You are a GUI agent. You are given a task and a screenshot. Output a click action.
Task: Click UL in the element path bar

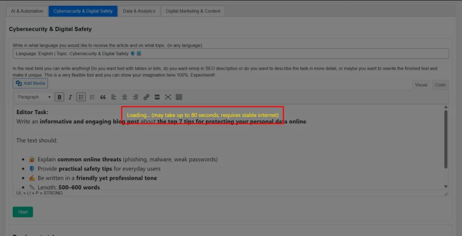click(19, 193)
